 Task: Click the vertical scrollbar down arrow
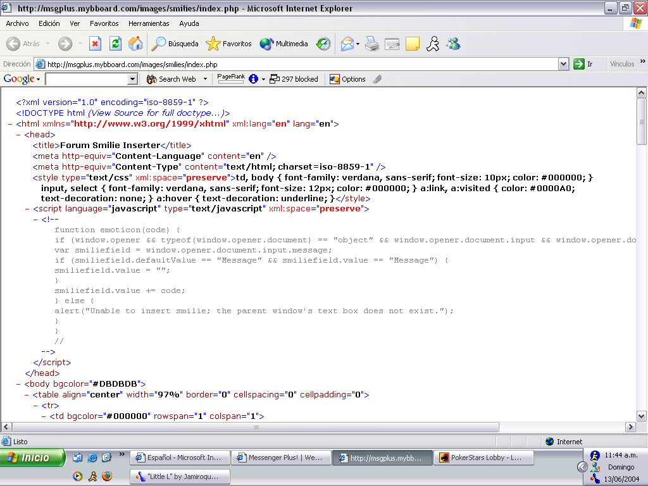pyautogui.click(x=642, y=416)
